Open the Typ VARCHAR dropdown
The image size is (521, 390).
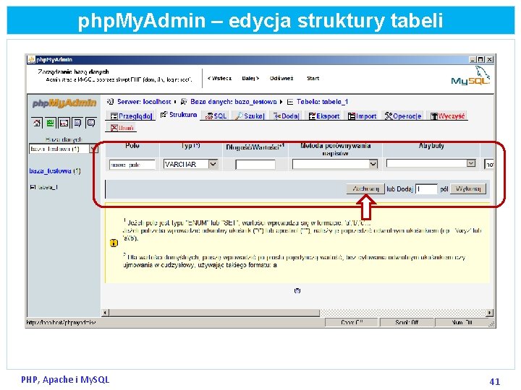pyautogui.click(x=191, y=164)
